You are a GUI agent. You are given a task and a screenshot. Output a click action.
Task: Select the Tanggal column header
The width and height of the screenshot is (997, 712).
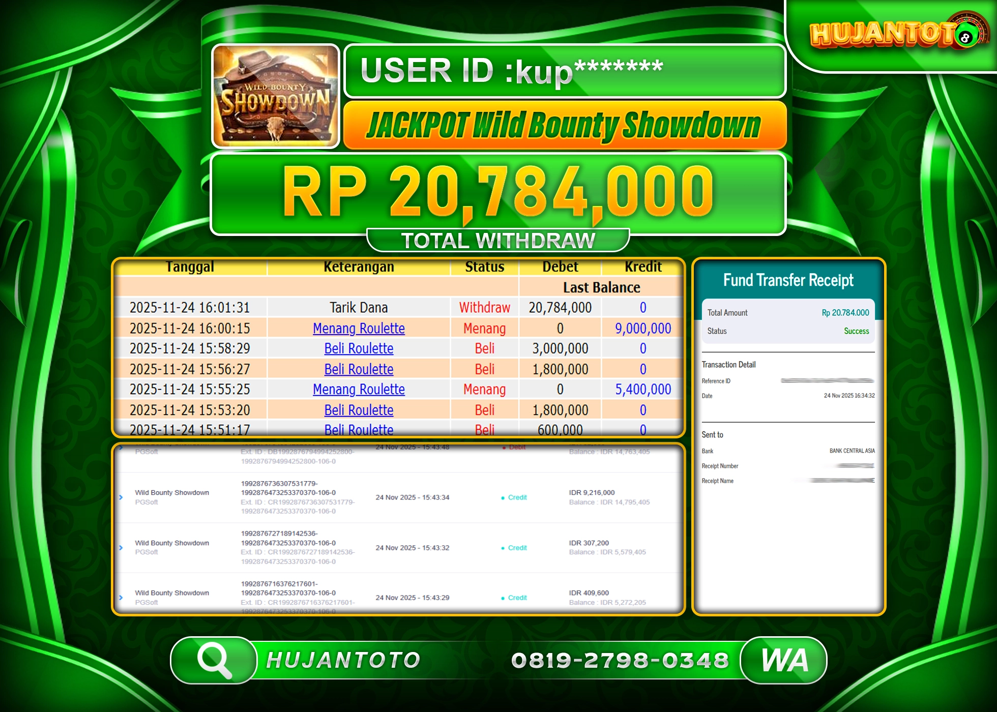point(189,266)
